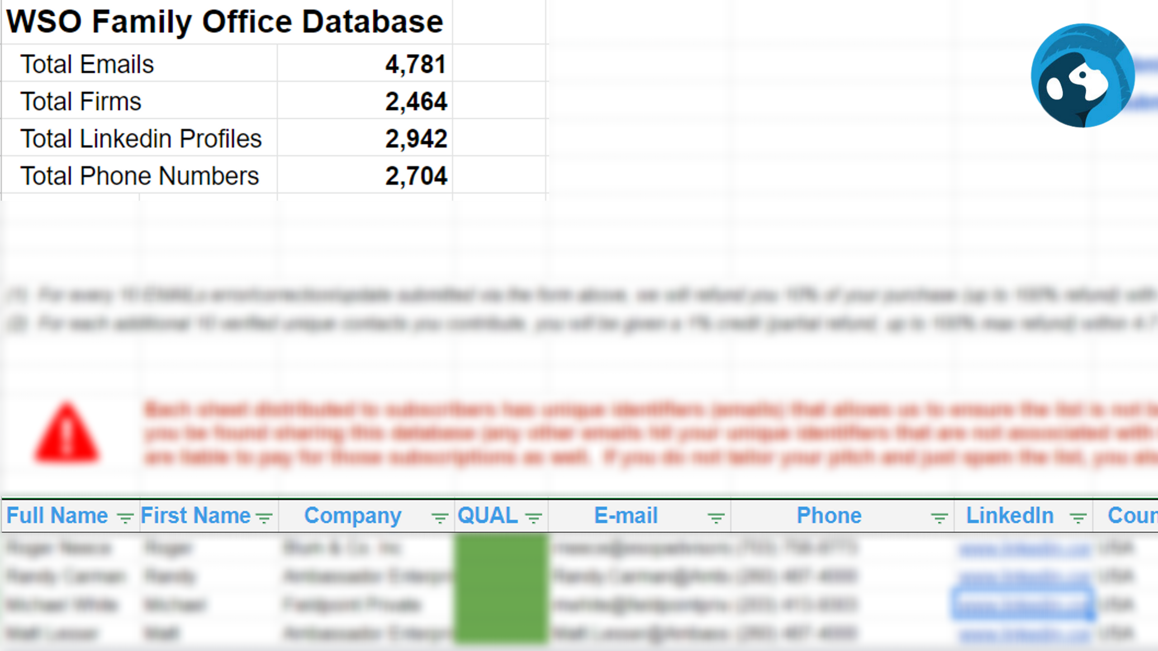1158x651 pixels.
Task: Click the WSO monkey logo
Action: pos(1082,75)
